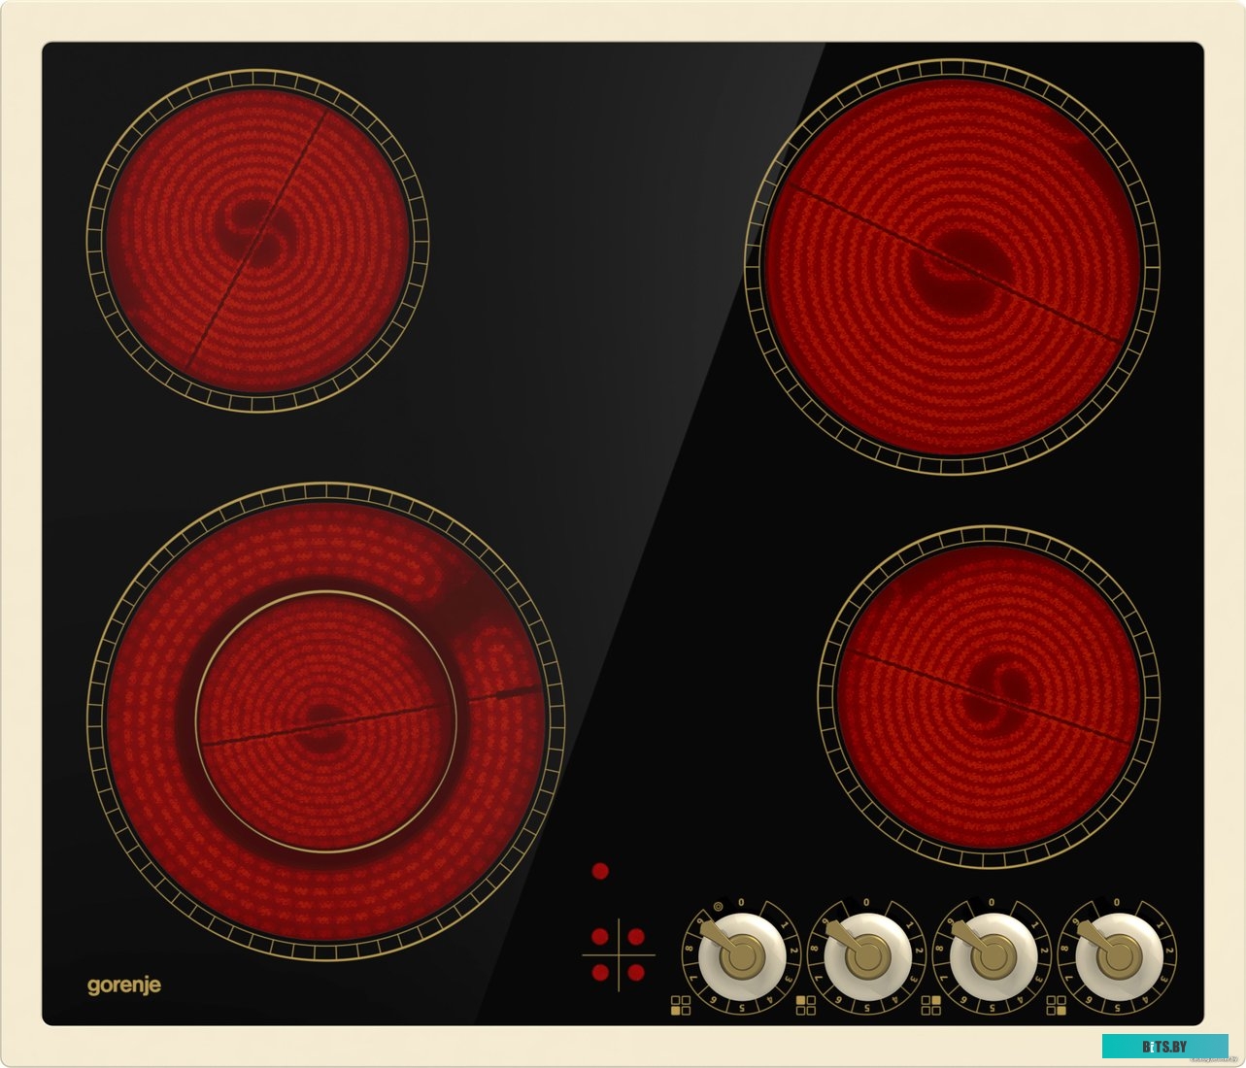Select the rear-right large heating zone
1246x1068 pixels.
952,267
